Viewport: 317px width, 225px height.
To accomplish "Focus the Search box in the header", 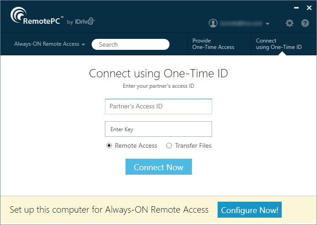I will 131,44.
